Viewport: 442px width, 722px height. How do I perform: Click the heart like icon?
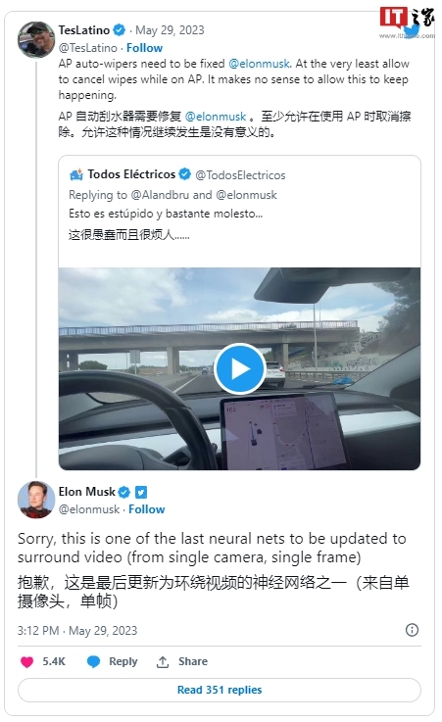(27, 661)
